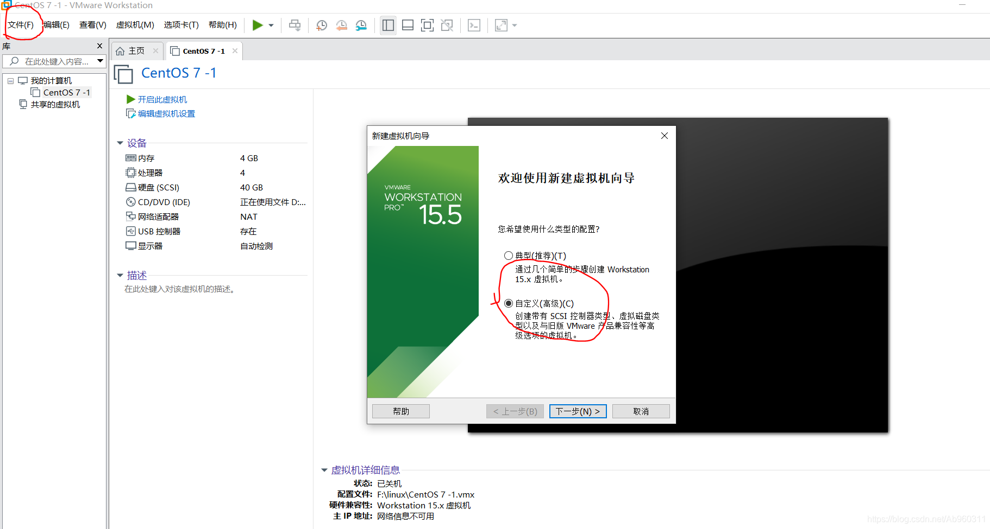Toggle the thumbnail bar view icon

tap(408, 26)
